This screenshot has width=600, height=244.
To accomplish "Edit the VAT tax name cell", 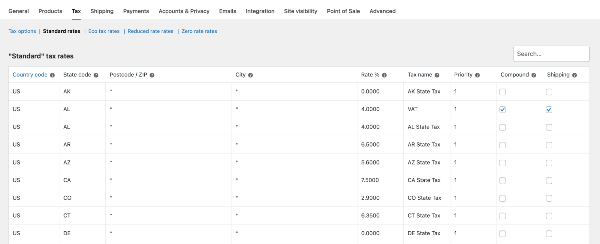I will 427,109.
